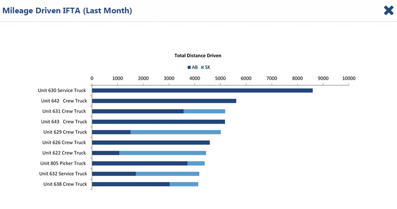
Task: Click the AB segment for Unit 622 Crew Truck
Action: [x=106, y=153]
